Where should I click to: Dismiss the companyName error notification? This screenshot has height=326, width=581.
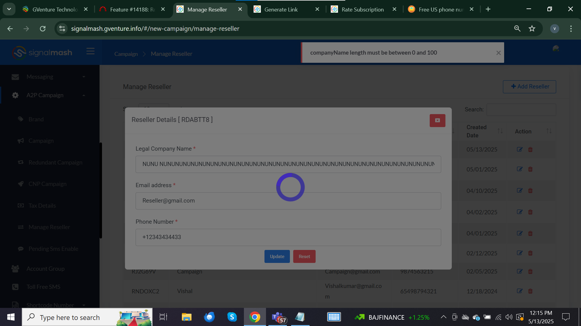[x=498, y=53]
